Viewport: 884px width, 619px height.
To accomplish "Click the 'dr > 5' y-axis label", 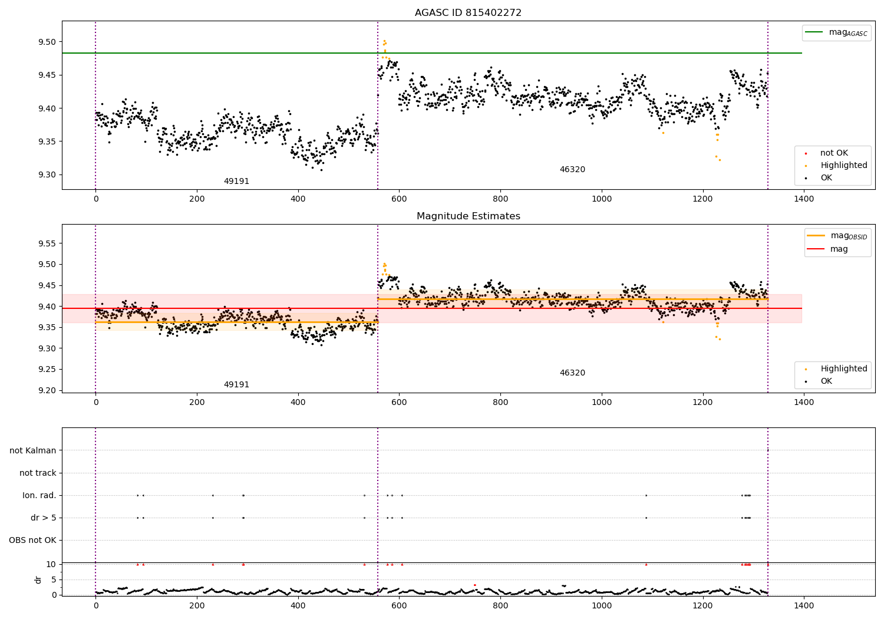I will point(44,518).
